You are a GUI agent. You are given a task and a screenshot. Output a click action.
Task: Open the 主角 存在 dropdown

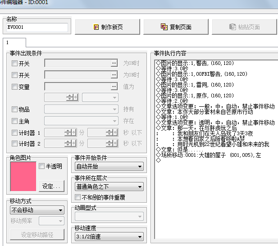point(81,121)
